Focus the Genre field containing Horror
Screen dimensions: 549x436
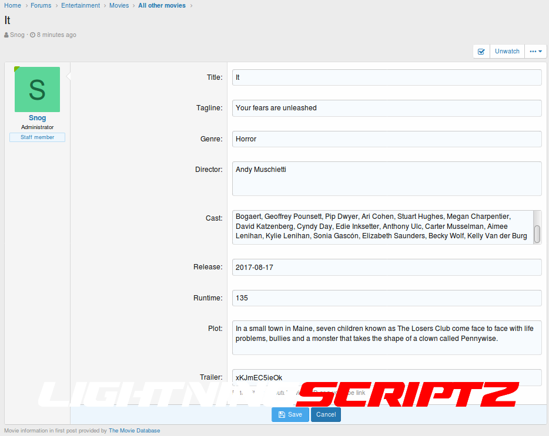(x=386, y=139)
